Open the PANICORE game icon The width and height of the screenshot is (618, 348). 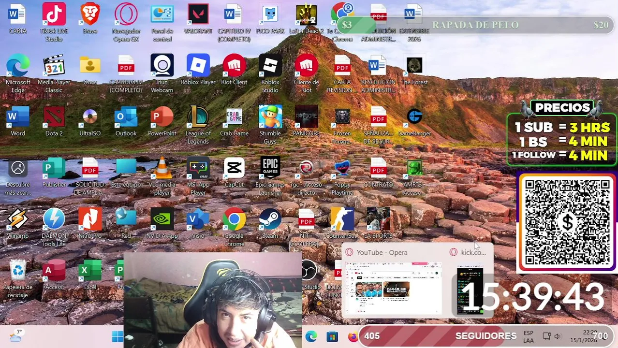[x=306, y=122]
